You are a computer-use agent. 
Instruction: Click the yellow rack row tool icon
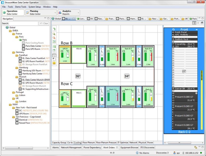tap(54, 63)
